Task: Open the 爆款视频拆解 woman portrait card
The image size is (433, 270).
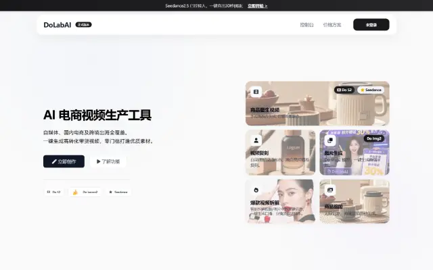Action: point(280,201)
